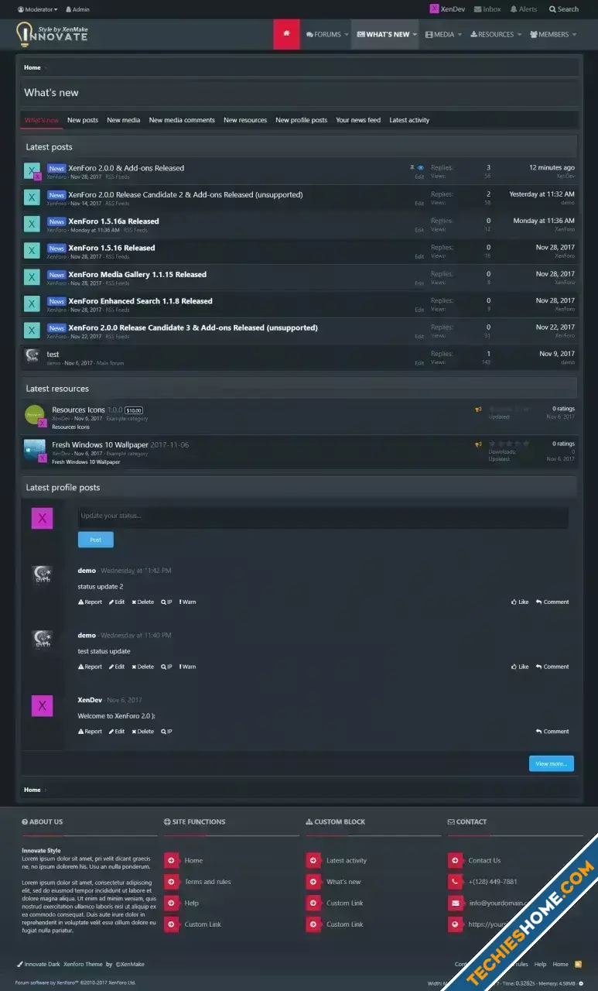This screenshot has height=991, width=598.
Task: Open the Latest activity tab
Action: [x=409, y=120]
